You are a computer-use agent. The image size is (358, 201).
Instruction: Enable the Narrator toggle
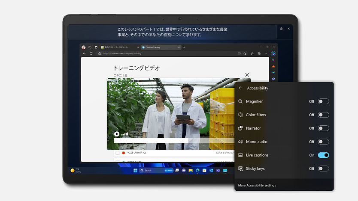323,128
